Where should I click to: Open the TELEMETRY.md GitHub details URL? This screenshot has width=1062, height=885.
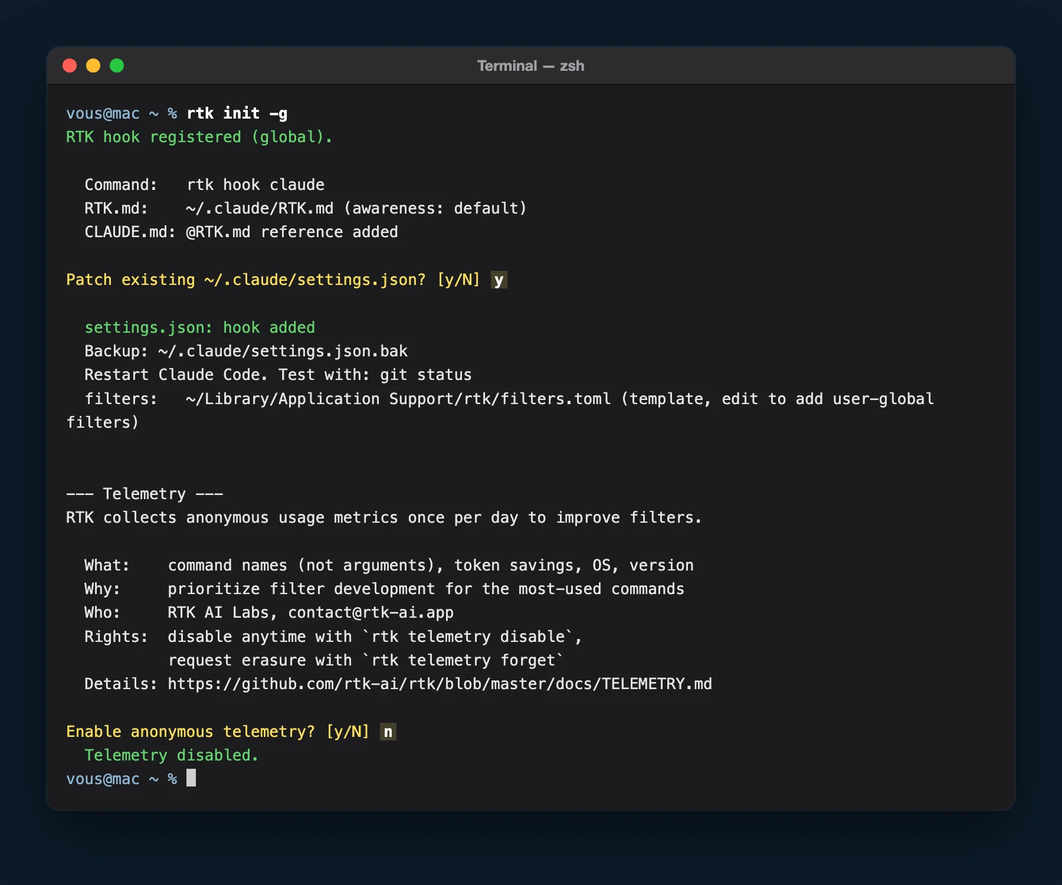[x=440, y=684]
